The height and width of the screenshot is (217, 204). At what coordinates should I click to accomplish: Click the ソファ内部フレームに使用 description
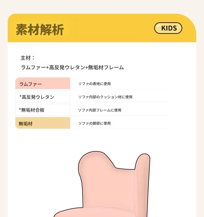tap(100, 110)
